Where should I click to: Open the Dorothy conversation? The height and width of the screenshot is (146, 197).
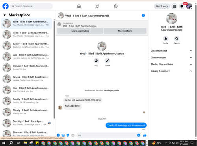[x=26, y=123]
